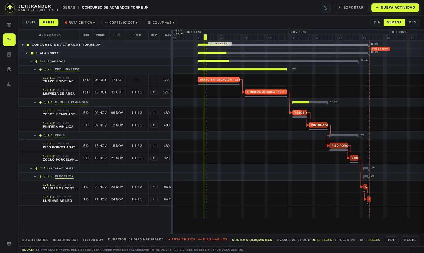Sort by the Inicio column header

101,35
